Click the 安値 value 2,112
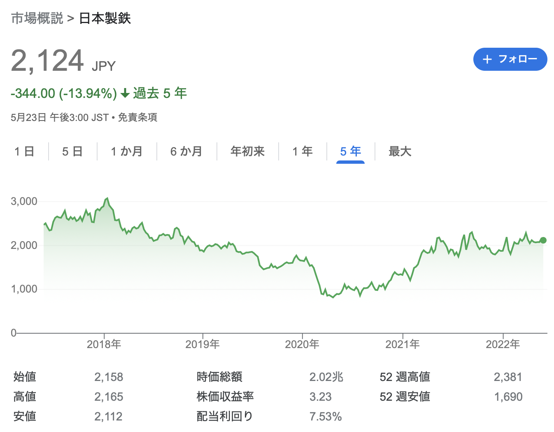Viewport: 554px width, 432px height. coord(109,416)
